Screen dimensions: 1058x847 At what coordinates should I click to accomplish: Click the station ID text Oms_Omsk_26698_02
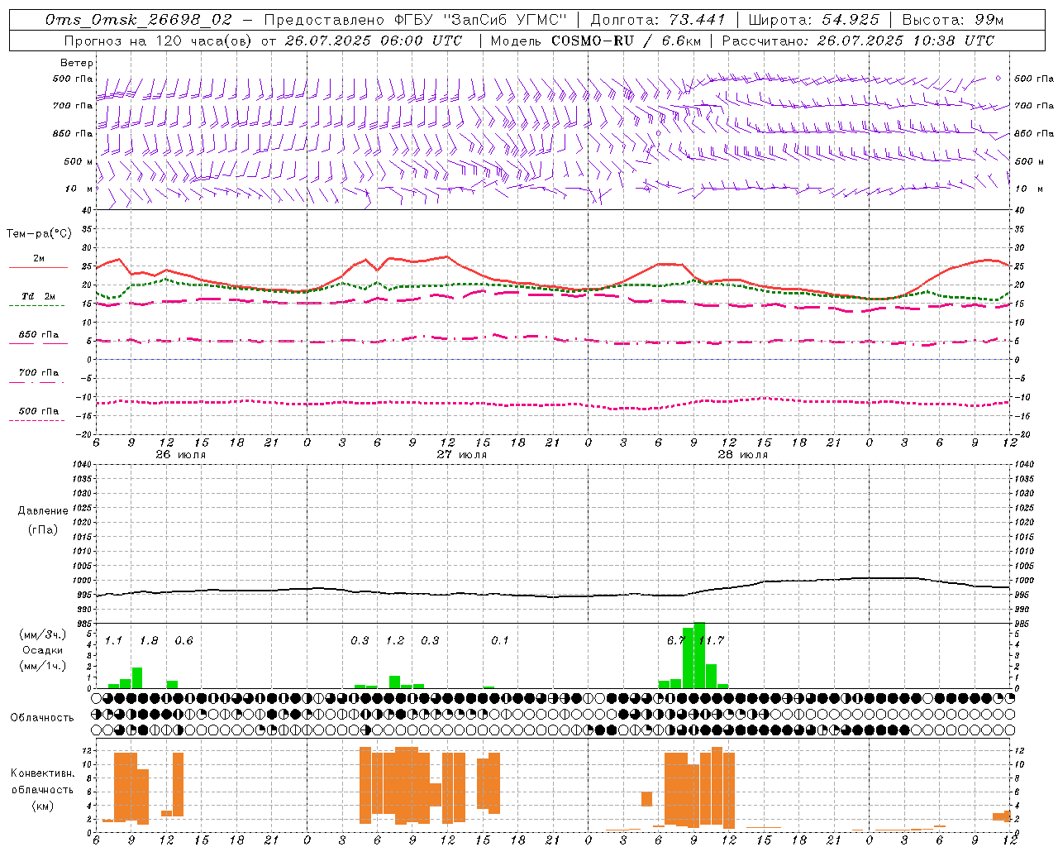coord(139,19)
